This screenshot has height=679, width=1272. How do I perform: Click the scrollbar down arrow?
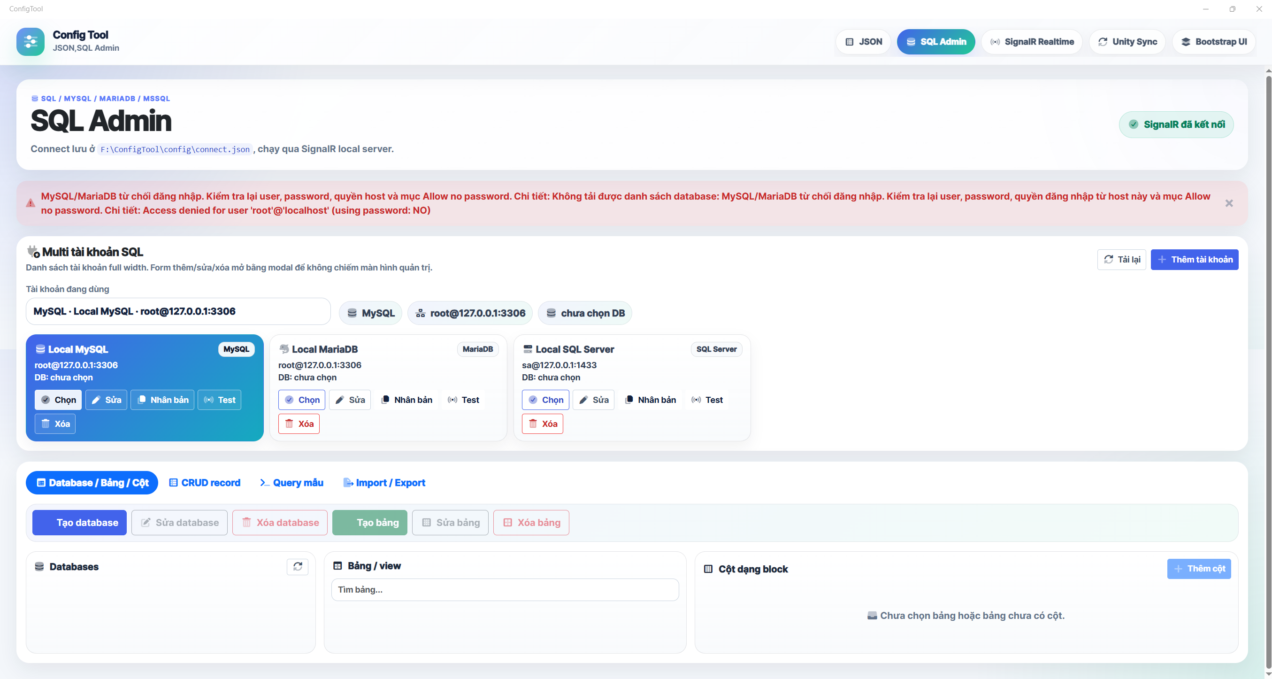point(1269,673)
